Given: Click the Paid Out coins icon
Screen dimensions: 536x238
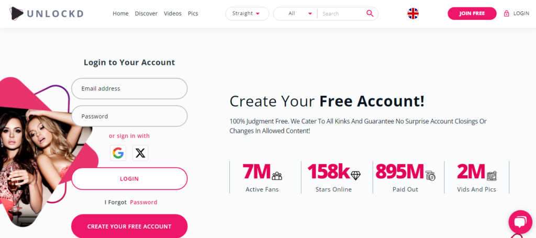Looking at the screenshot, I should (431, 176).
